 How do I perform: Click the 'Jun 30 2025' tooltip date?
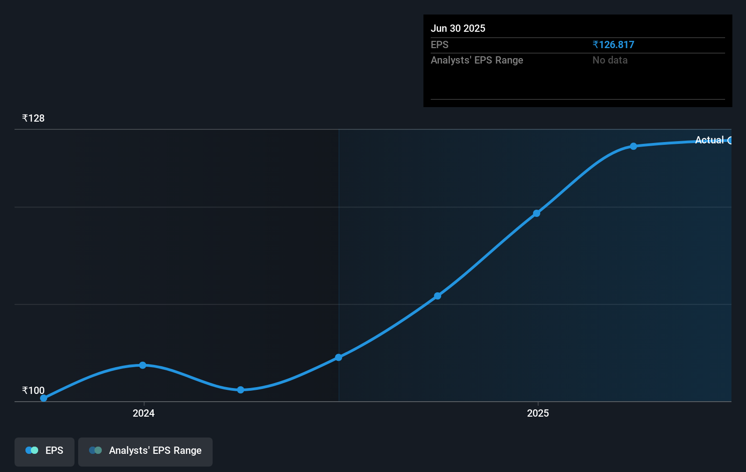coord(458,28)
